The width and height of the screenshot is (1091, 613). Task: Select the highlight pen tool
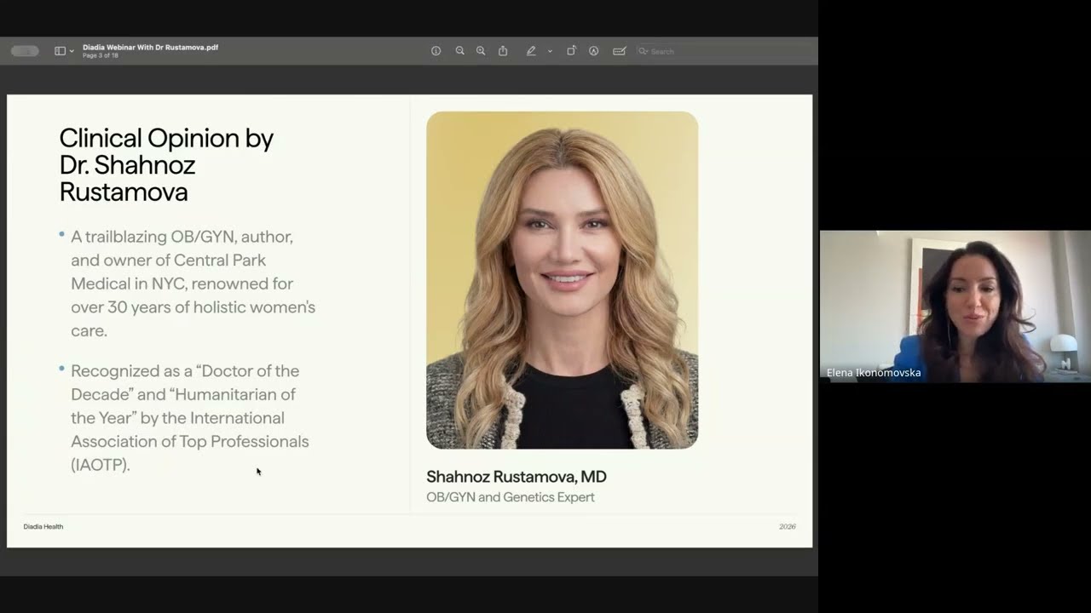point(531,51)
